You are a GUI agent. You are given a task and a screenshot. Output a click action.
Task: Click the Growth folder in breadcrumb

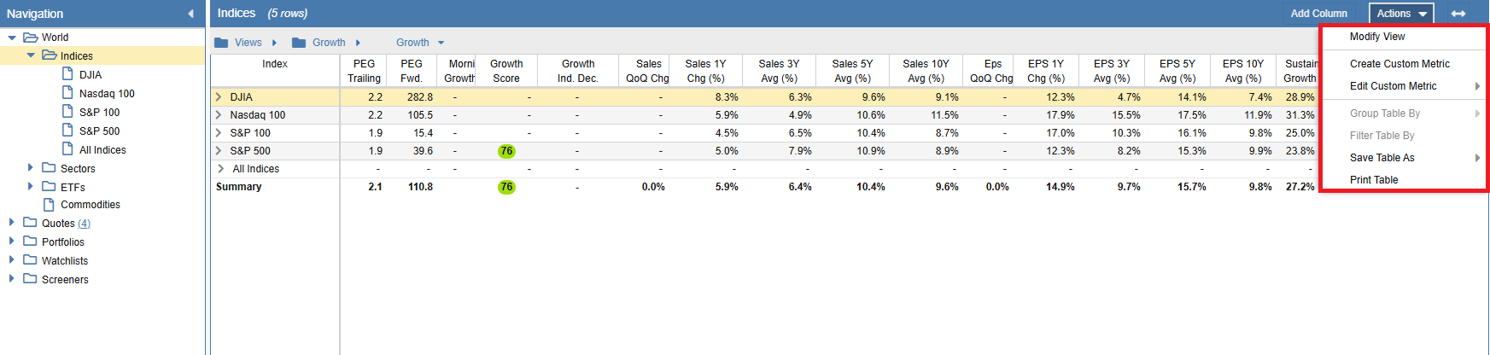328,43
